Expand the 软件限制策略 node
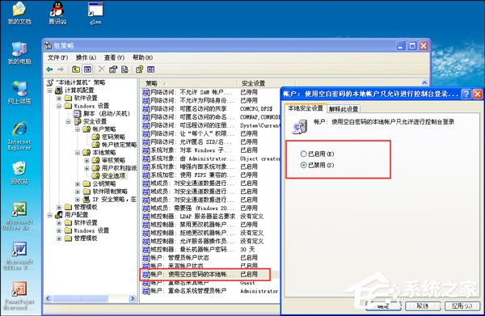485x316 pixels. (x=78, y=192)
